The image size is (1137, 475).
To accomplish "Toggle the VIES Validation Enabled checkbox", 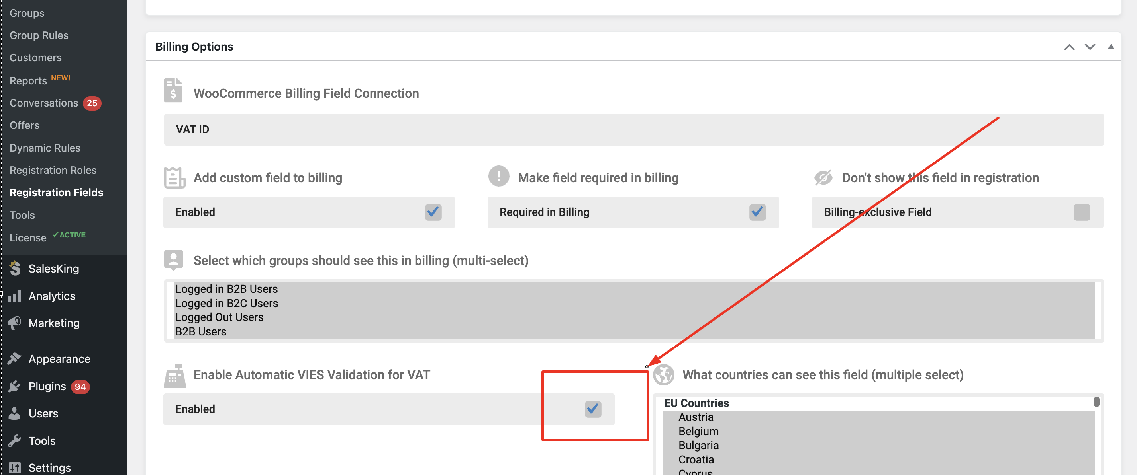I will [593, 409].
